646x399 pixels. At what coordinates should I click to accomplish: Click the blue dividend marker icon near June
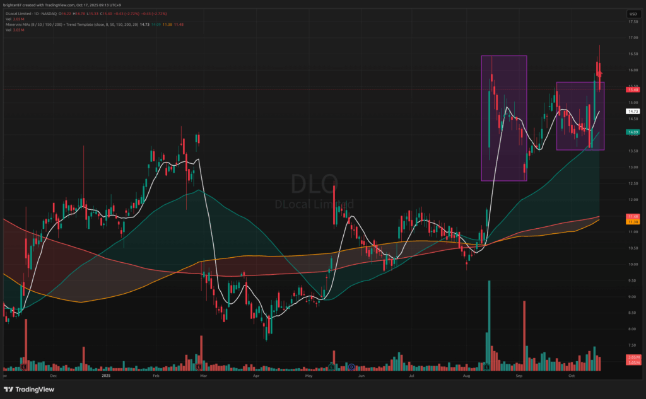[x=351, y=366]
